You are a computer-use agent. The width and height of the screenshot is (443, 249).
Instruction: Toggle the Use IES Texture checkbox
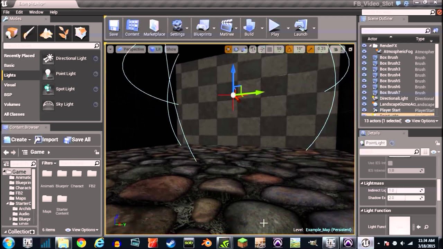pos(390,163)
